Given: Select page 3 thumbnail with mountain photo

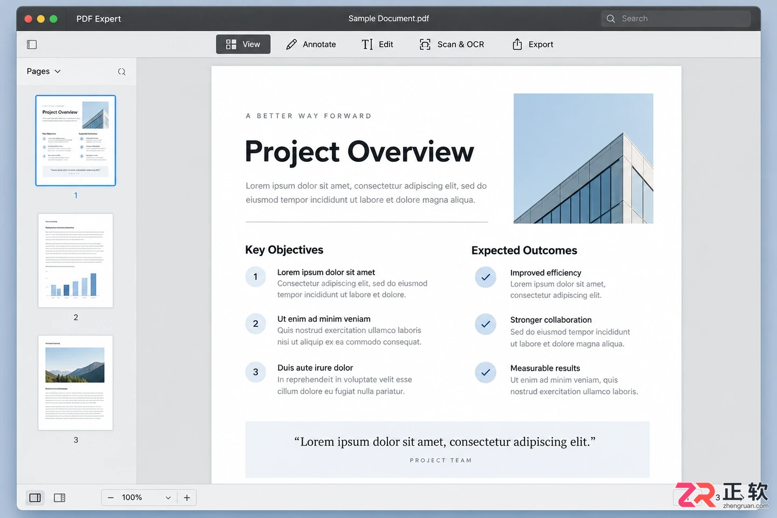Looking at the screenshot, I should tap(76, 383).
